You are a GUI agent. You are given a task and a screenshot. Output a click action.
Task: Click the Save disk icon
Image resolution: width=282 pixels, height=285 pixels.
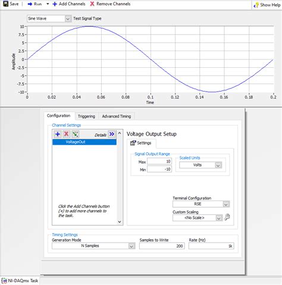tap(5, 4)
